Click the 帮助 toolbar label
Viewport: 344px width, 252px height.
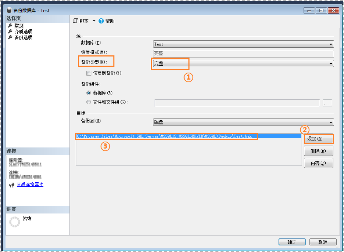110,21
